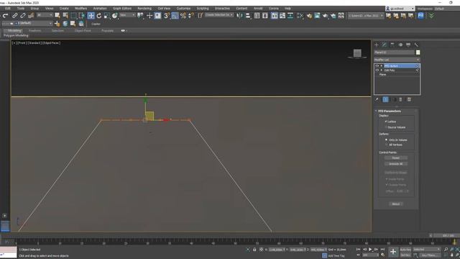
Task: Click the About button
Action: point(396,204)
